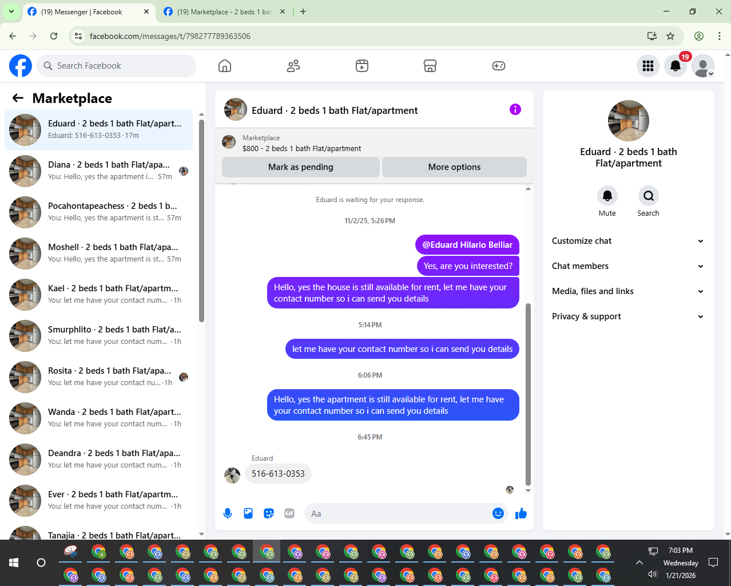Click chat messages scrollbar thumb
The height and width of the screenshot is (586, 731).
click(528, 394)
